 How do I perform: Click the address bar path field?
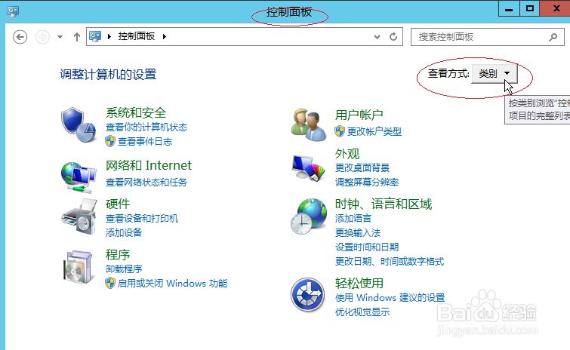(x=245, y=37)
